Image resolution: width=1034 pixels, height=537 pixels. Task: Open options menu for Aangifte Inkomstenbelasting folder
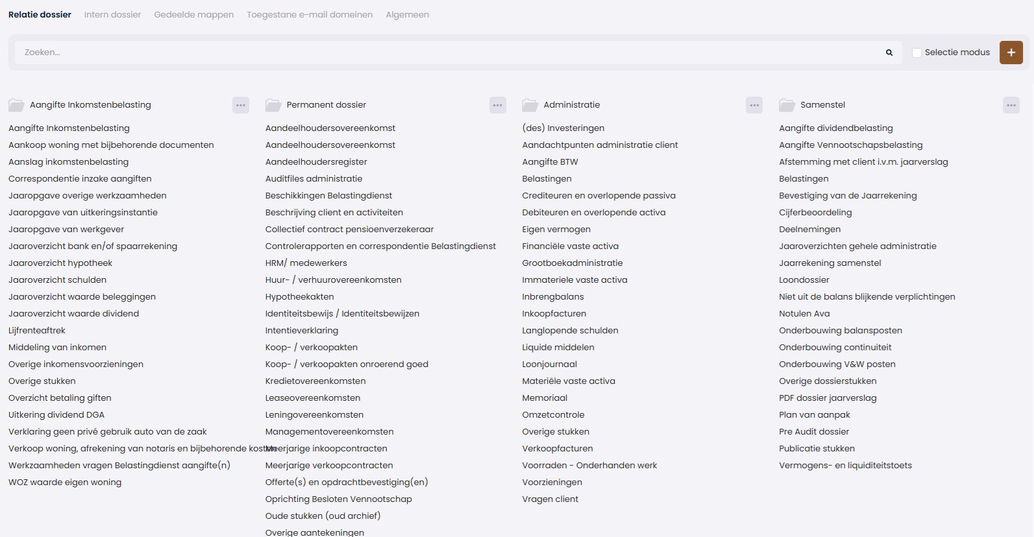point(241,105)
